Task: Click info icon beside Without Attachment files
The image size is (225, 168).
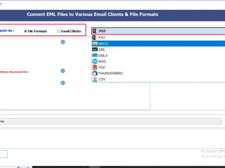Action: point(63,71)
